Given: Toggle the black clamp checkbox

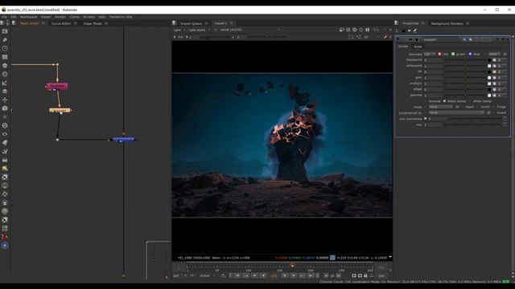Looking at the screenshot, I should coord(444,101).
